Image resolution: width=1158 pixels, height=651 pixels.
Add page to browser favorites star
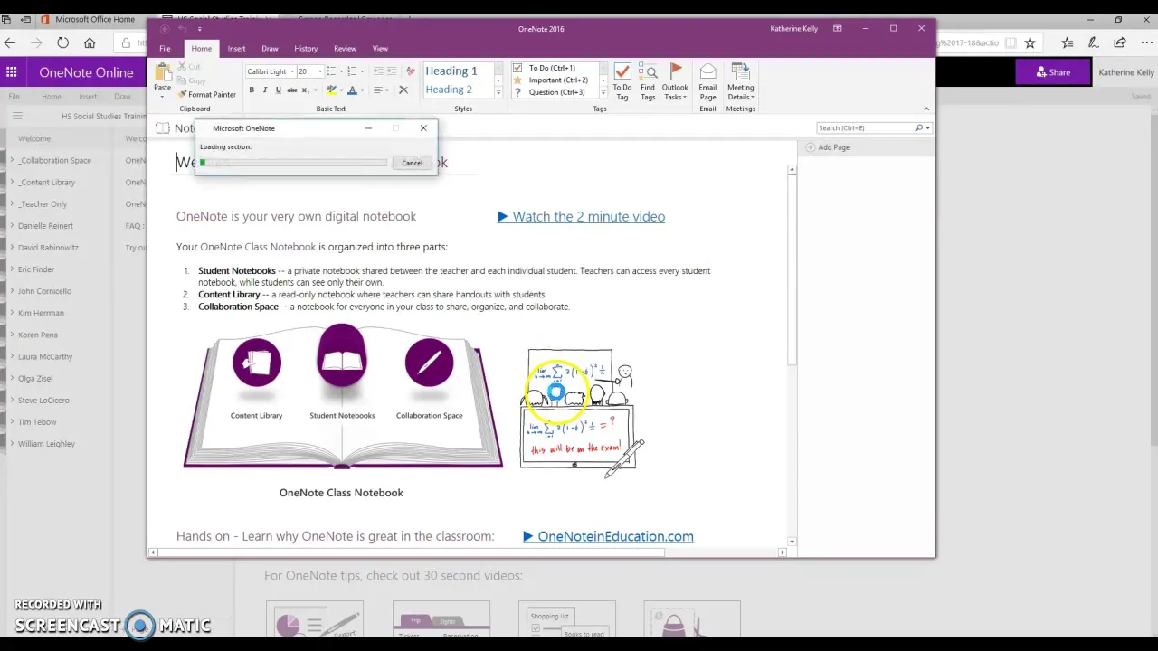[1030, 42]
